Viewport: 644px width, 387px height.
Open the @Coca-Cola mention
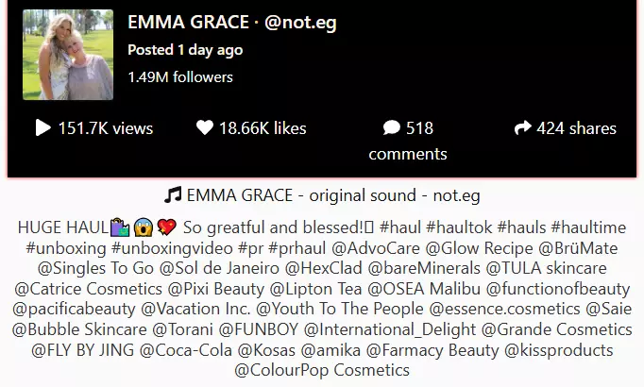click(186, 350)
